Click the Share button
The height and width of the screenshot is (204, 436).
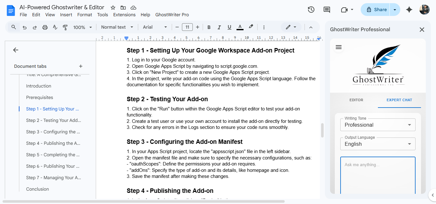pyautogui.click(x=378, y=10)
